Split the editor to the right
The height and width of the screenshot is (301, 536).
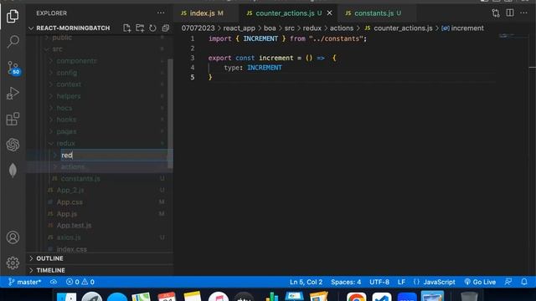point(510,13)
